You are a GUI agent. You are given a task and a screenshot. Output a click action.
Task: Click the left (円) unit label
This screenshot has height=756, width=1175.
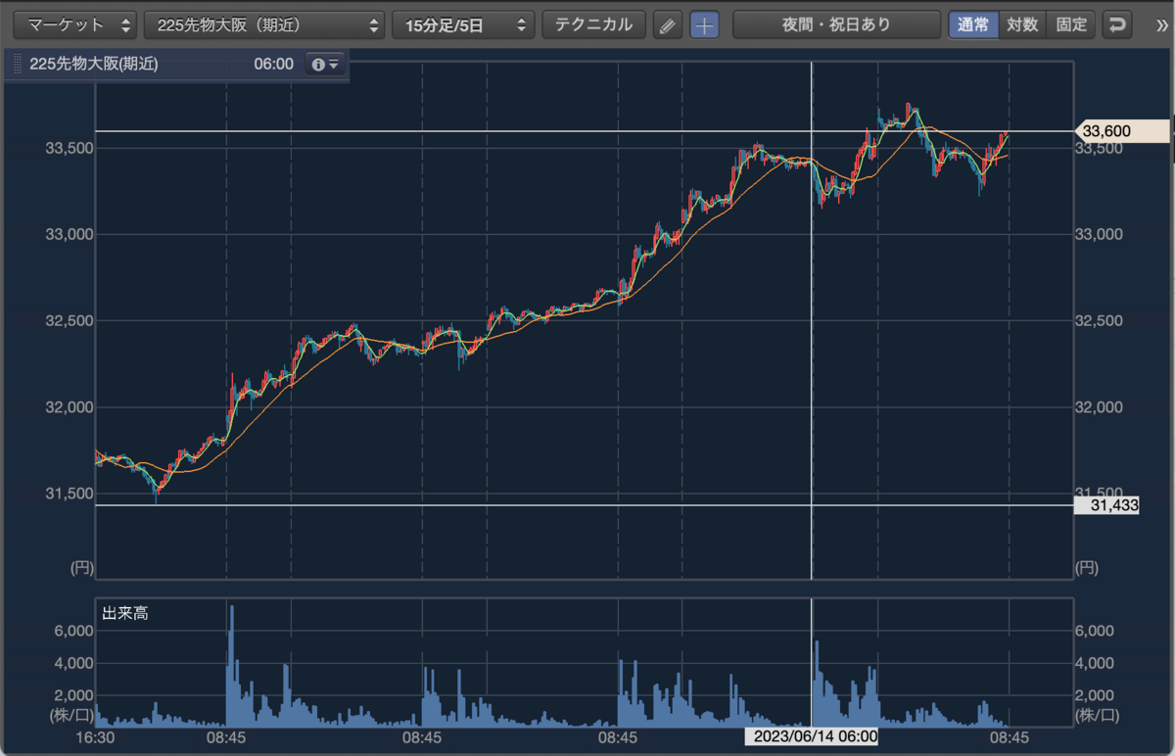(x=80, y=567)
